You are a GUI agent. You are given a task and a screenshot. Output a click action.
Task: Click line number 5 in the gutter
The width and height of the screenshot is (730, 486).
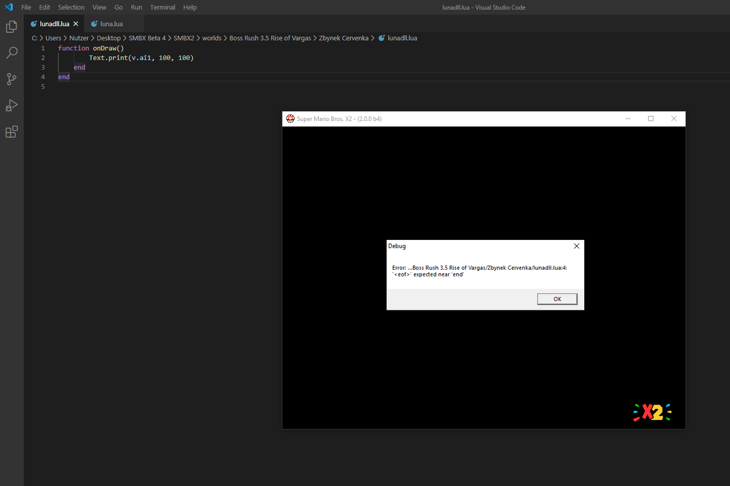pyautogui.click(x=43, y=86)
